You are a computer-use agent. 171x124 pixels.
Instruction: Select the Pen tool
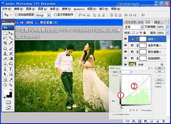[5, 69]
